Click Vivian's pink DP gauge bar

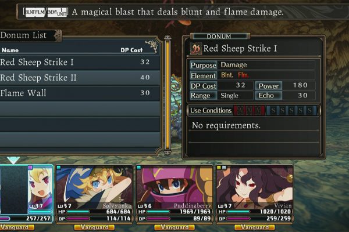tap(238, 219)
